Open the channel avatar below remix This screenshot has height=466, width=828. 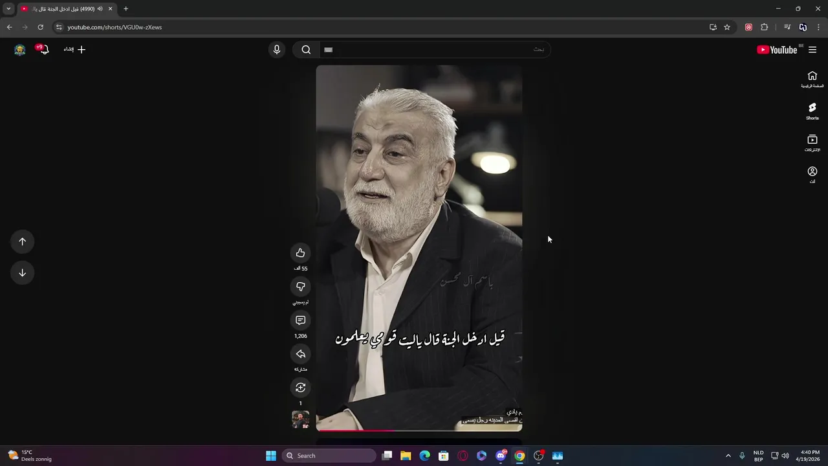[x=300, y=419]
